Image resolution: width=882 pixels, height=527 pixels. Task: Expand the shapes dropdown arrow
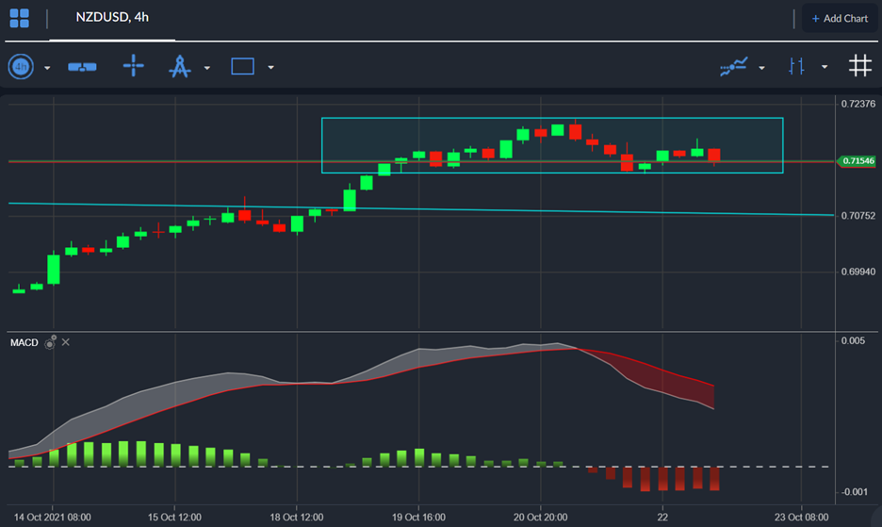[270, 68]
